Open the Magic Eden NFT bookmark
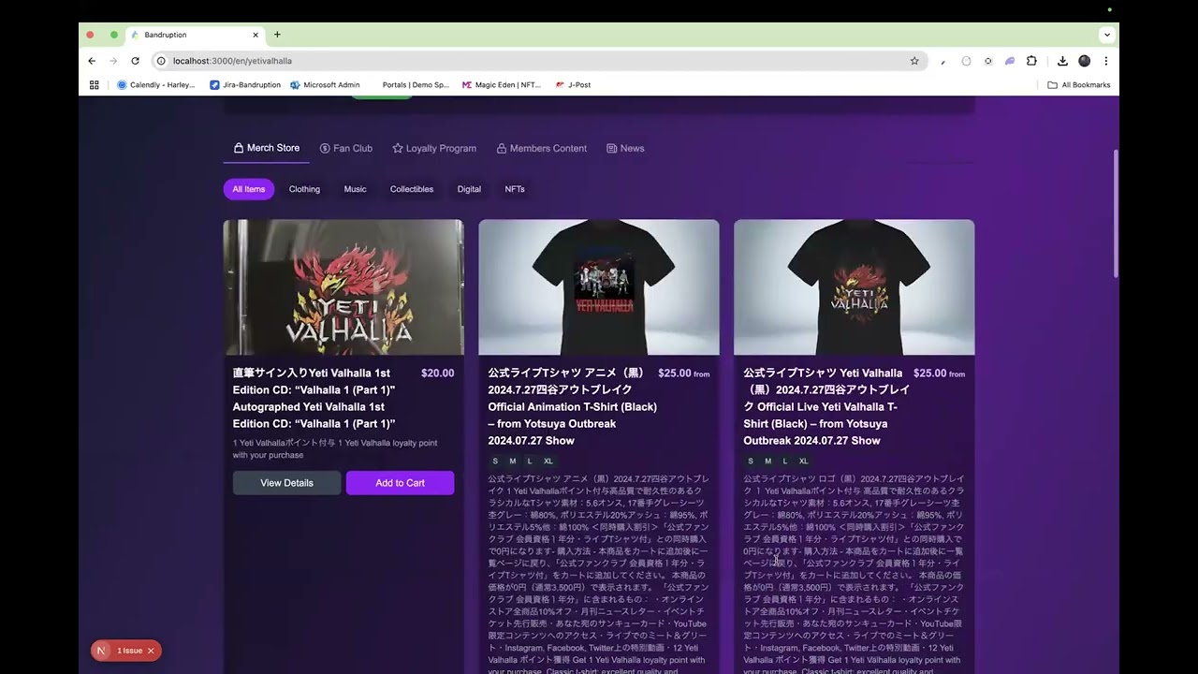The height and width of the screenshot is (674, 1198). click(502, 84)
